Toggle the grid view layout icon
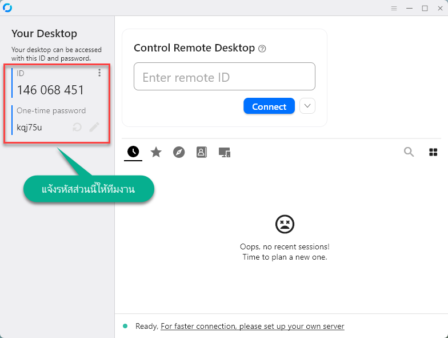 tap(433, 152)
